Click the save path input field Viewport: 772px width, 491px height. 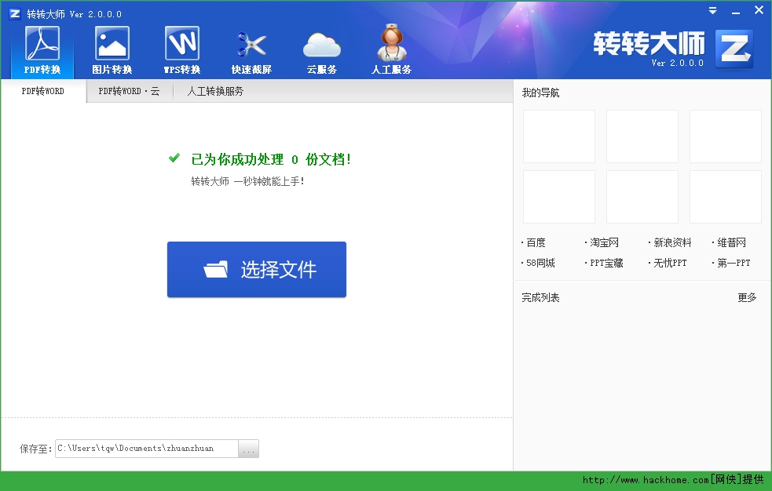tap(147, 448)
